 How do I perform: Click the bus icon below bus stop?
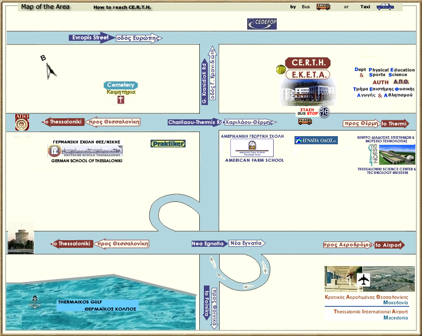[x=305, y=122]
